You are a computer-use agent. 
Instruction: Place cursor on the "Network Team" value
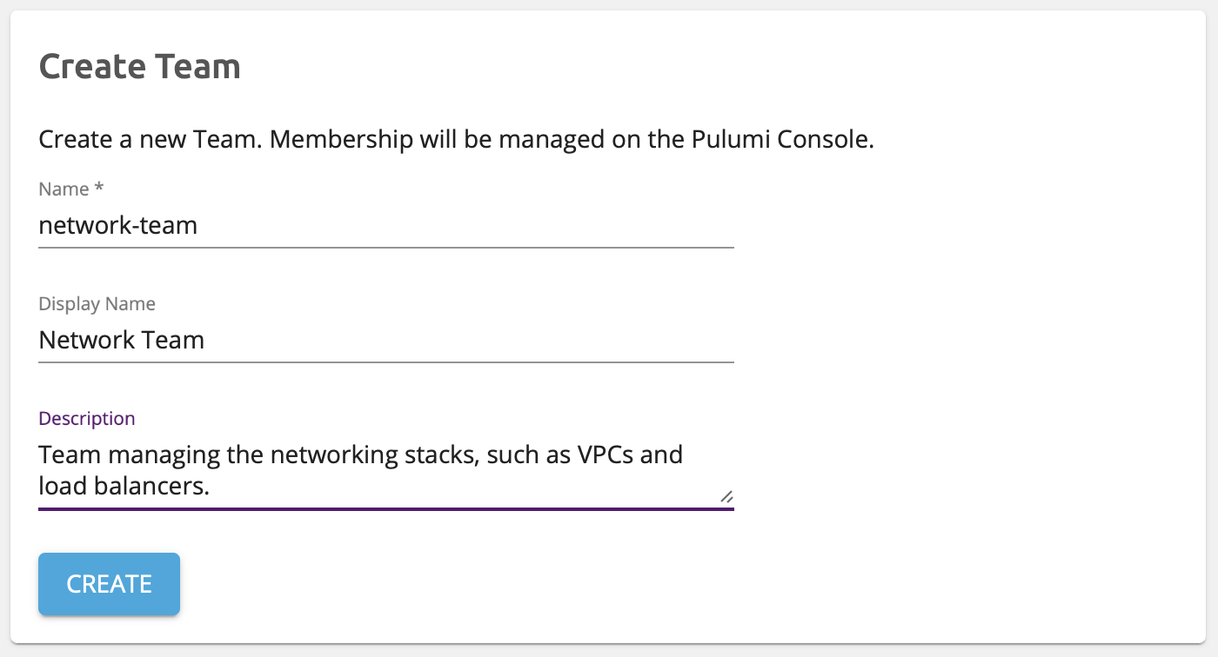click(x=122, y=340)
